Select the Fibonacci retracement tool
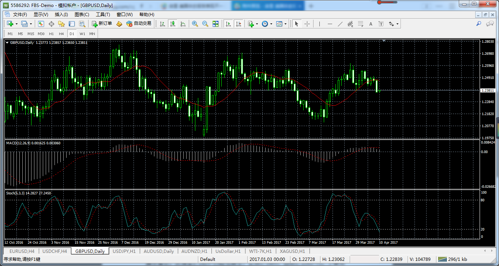This screenshot has width=499, height=266. coord(360,24)
